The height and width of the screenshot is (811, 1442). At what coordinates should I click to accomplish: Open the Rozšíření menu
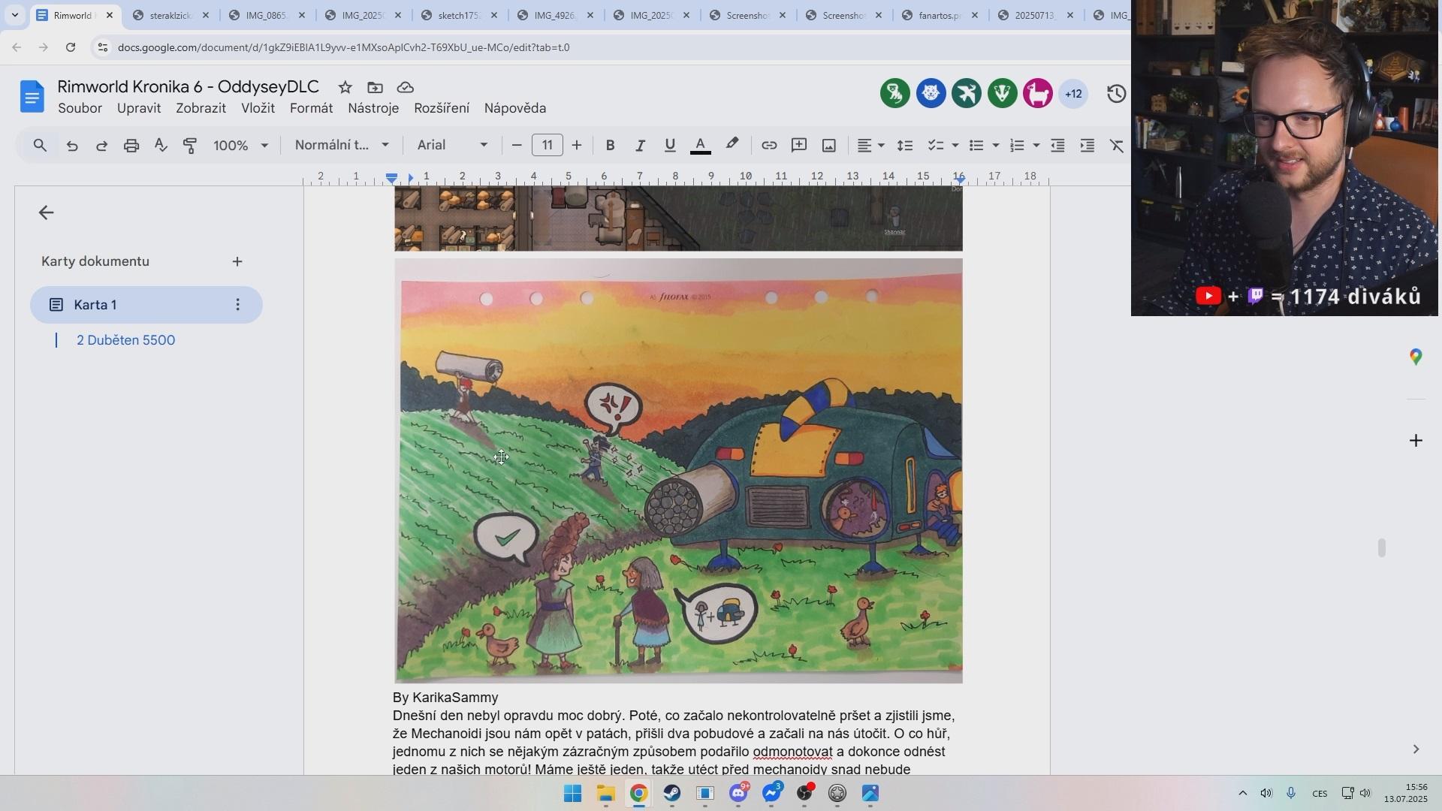pos(442,108)
